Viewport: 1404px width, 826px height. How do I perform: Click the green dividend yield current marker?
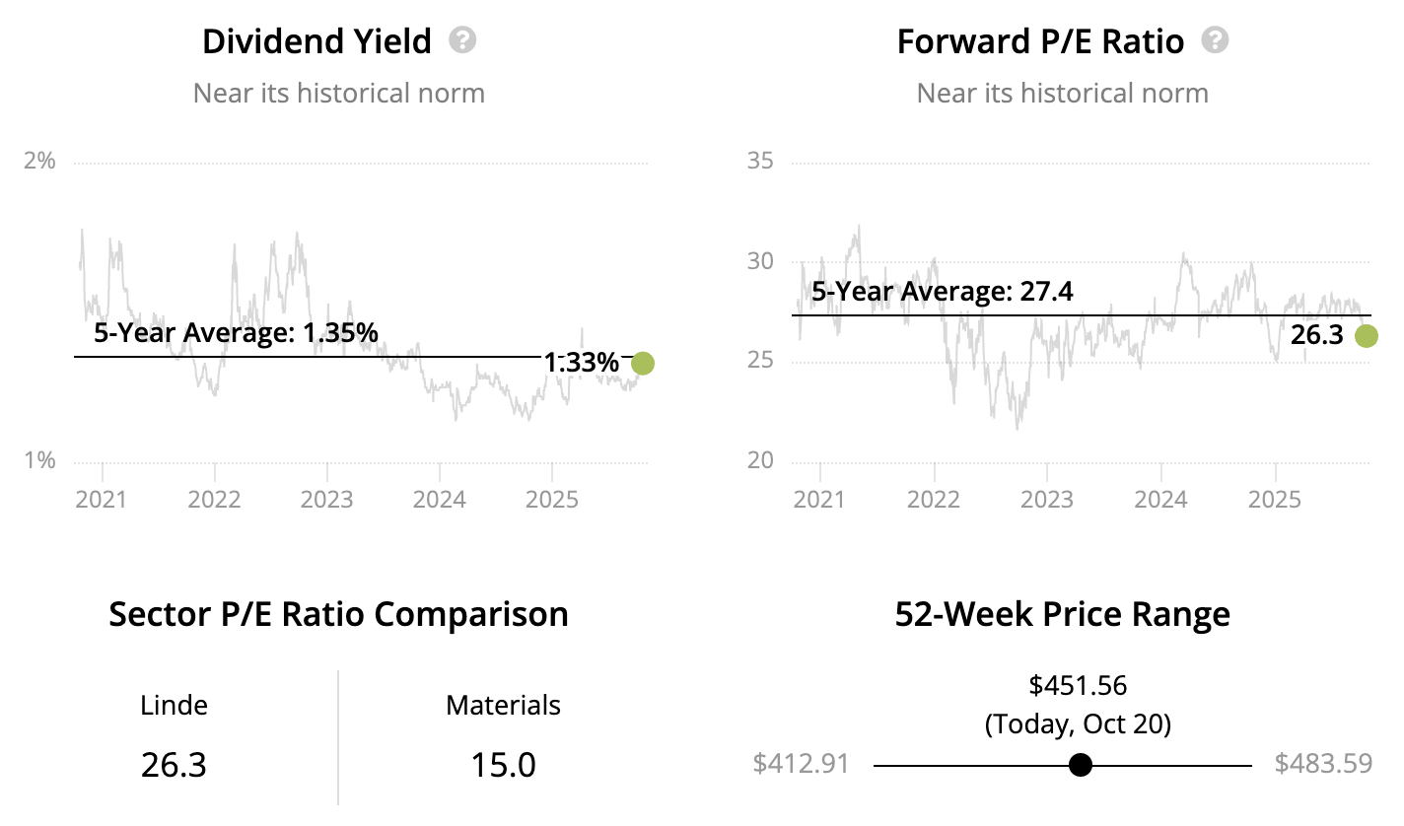click(643, 364)
